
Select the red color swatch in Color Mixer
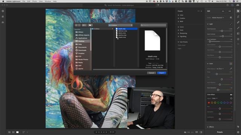coord(209,103)
